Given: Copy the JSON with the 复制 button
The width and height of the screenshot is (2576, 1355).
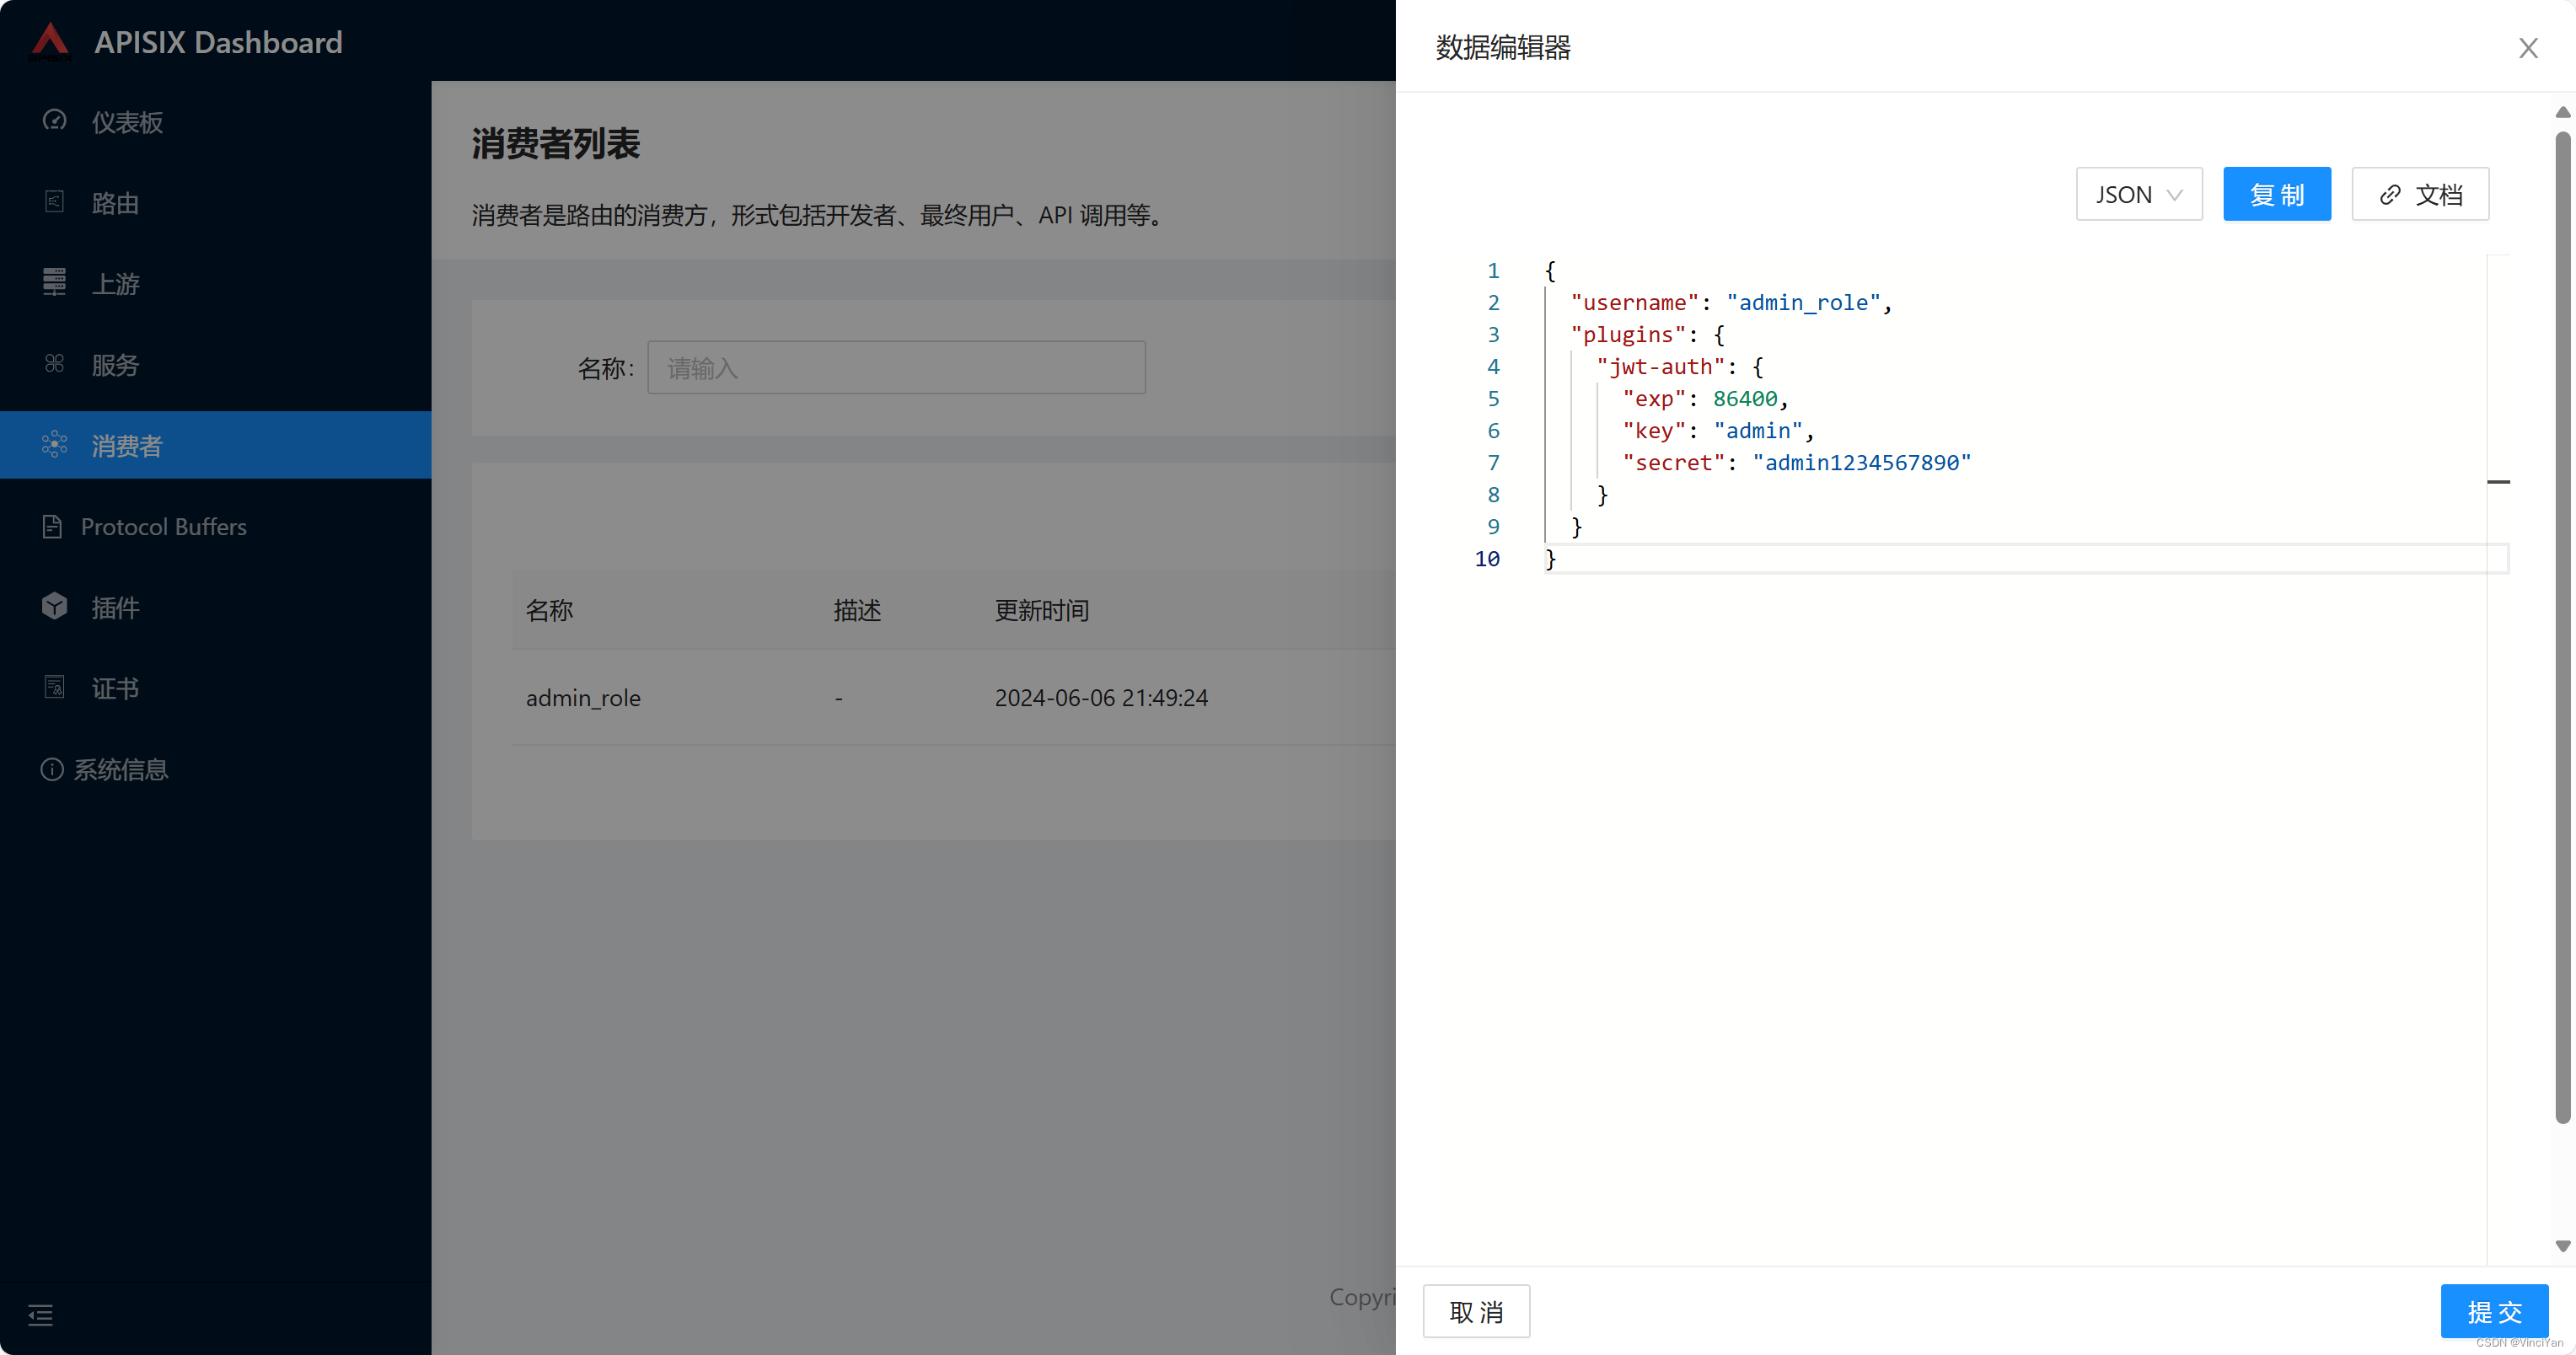Looking at the screenshot, I should (2277, 194).
